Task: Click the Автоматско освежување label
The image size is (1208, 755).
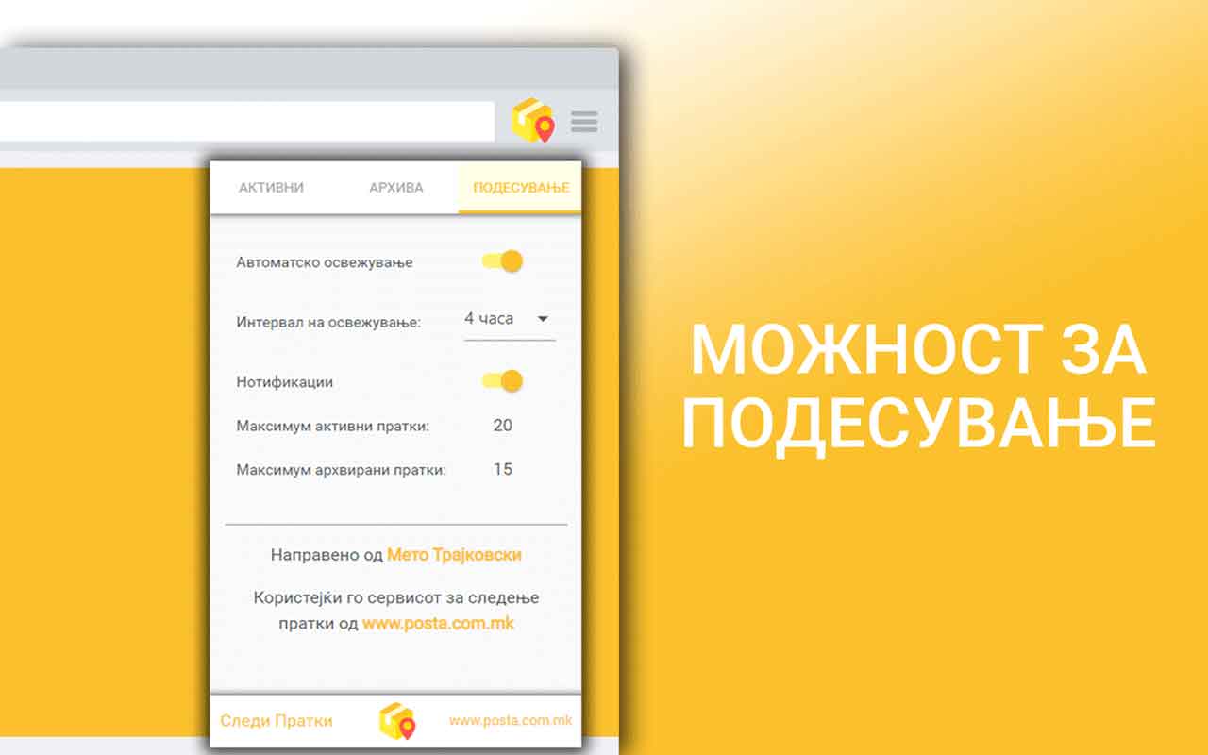Action: pyautogui.click(x=325, y=262)
